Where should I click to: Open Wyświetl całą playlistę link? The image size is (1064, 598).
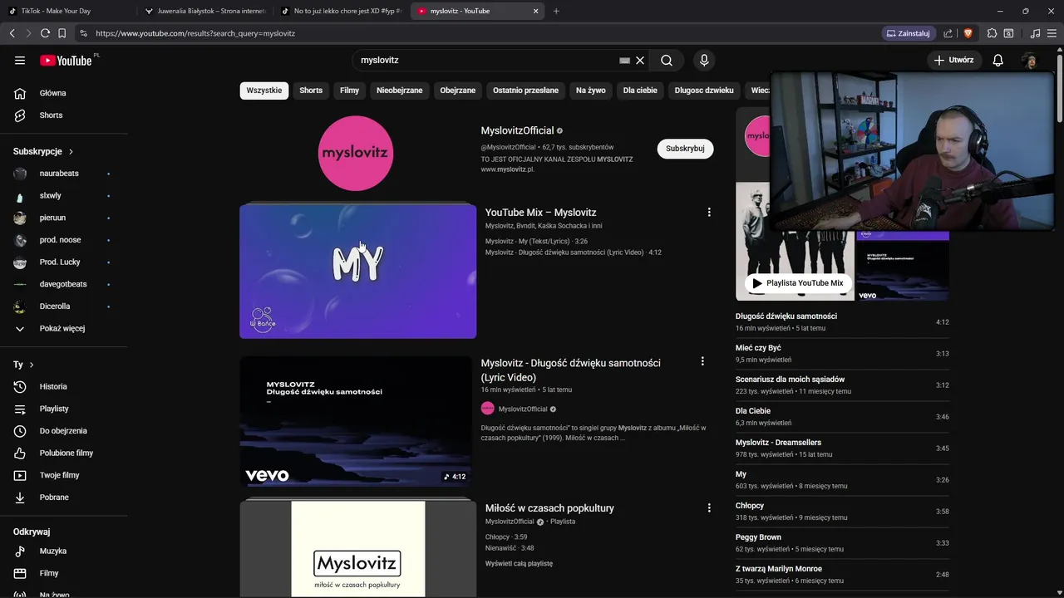[519, 564]
